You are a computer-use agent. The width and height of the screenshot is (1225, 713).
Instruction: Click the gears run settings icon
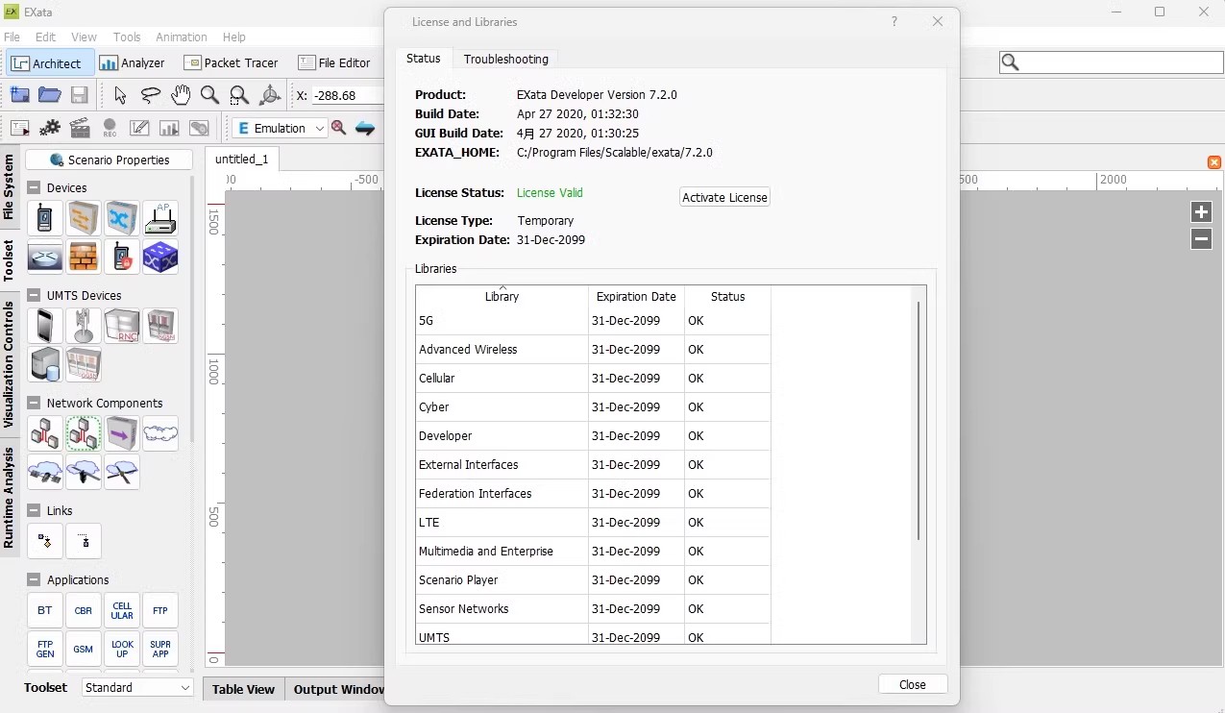pos(50,128)
